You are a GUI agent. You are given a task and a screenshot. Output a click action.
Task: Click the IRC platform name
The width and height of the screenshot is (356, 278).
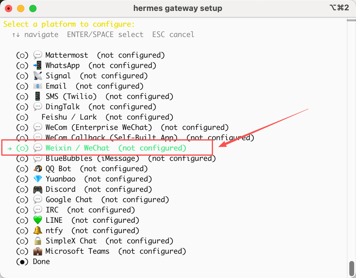pos(52,210)
